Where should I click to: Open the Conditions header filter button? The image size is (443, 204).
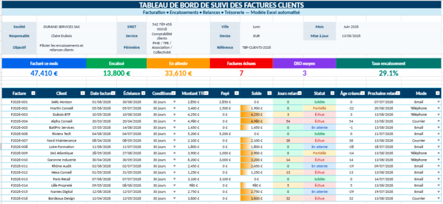pos(173,93)
